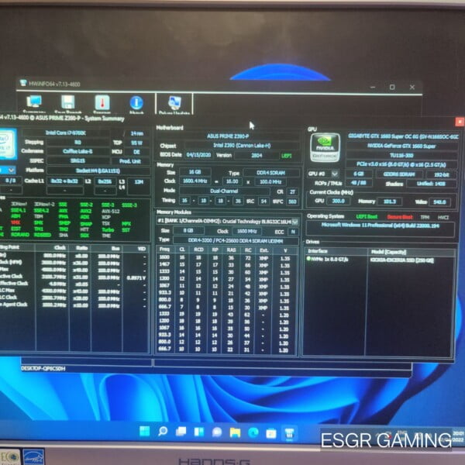This screenshot has height=465, width=465.
Task: Click the Intel Core i7-9700K name field
Action: tap(67, 133)
